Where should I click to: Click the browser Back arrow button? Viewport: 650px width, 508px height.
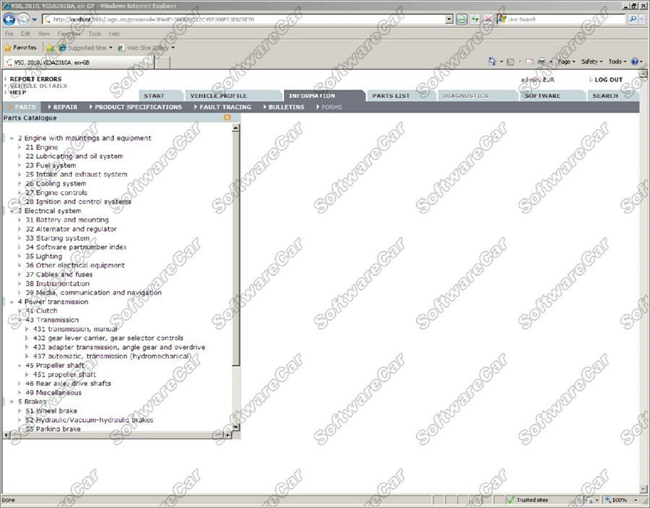pos(10,19)
